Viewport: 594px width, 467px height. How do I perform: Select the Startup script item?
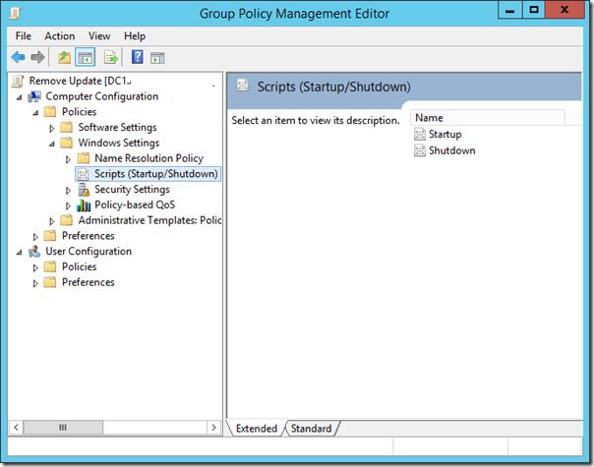point(445,134)
